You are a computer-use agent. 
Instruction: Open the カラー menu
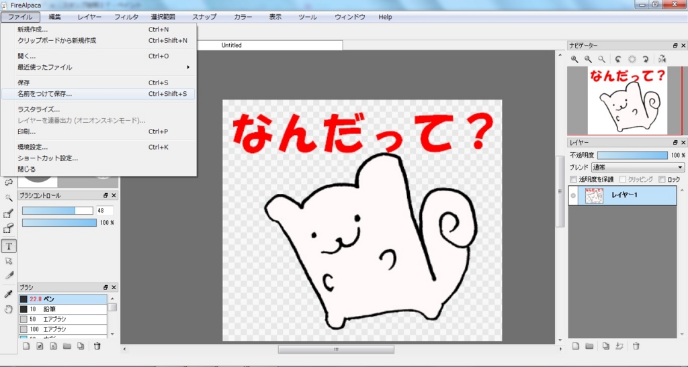(243, 17)
